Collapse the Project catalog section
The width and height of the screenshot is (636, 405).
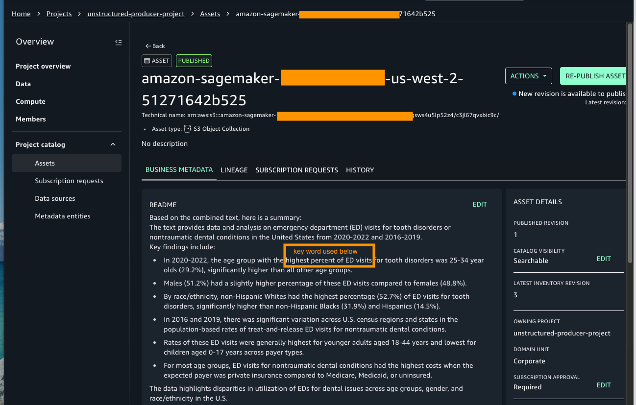click(113, 144)
